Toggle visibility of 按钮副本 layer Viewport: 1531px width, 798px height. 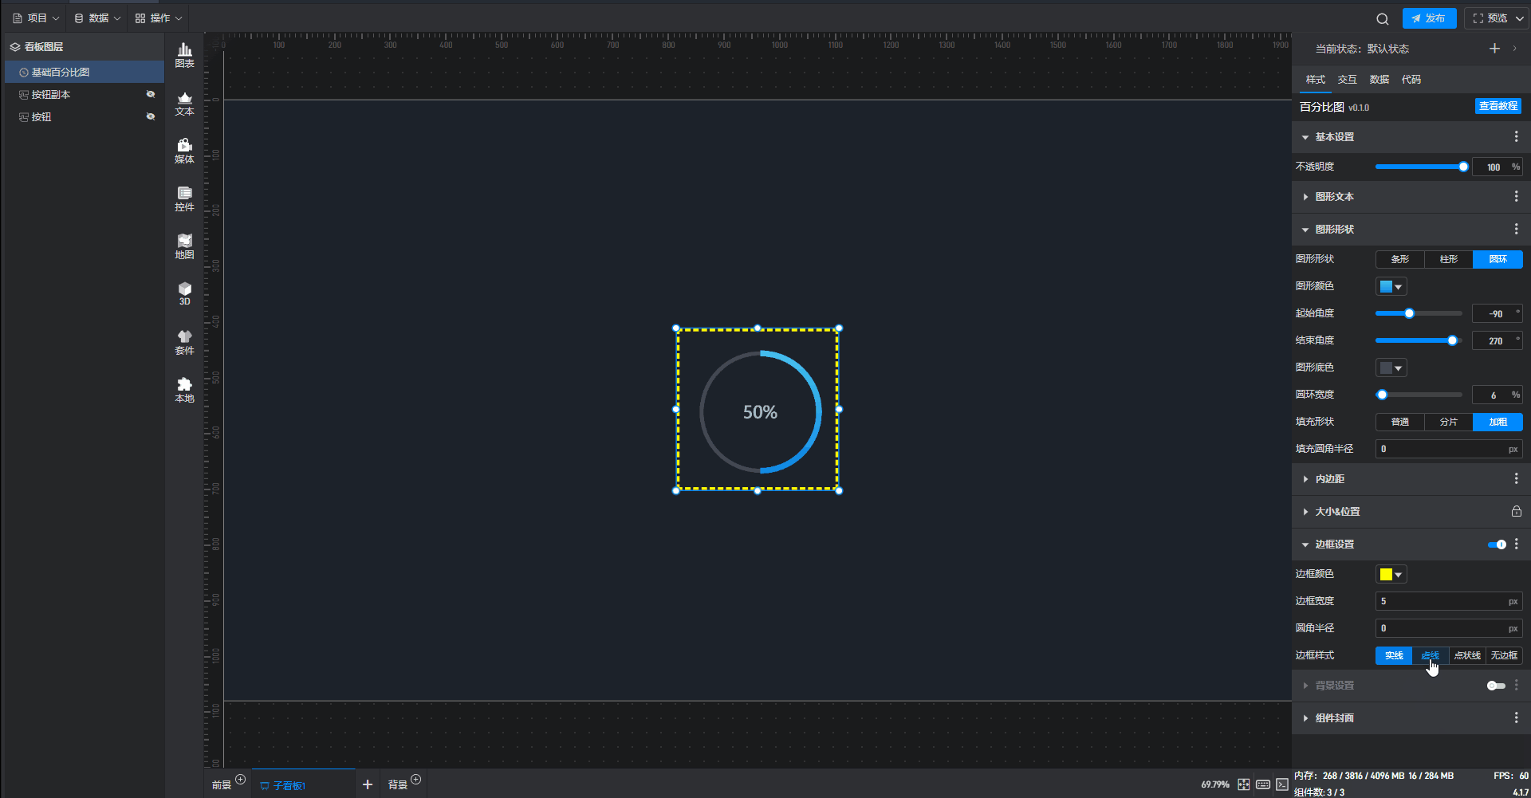(151, 94)
